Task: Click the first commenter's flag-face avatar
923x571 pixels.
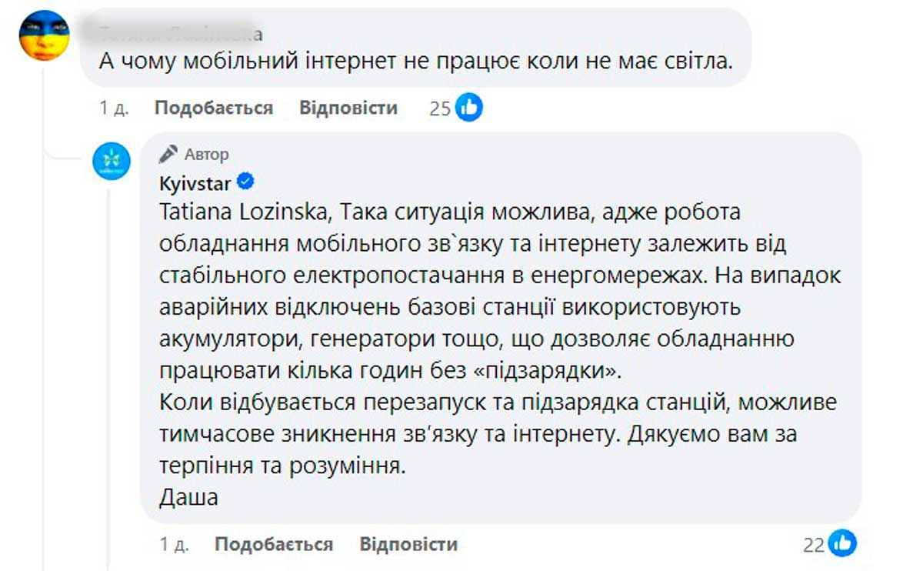Action: 43,35
